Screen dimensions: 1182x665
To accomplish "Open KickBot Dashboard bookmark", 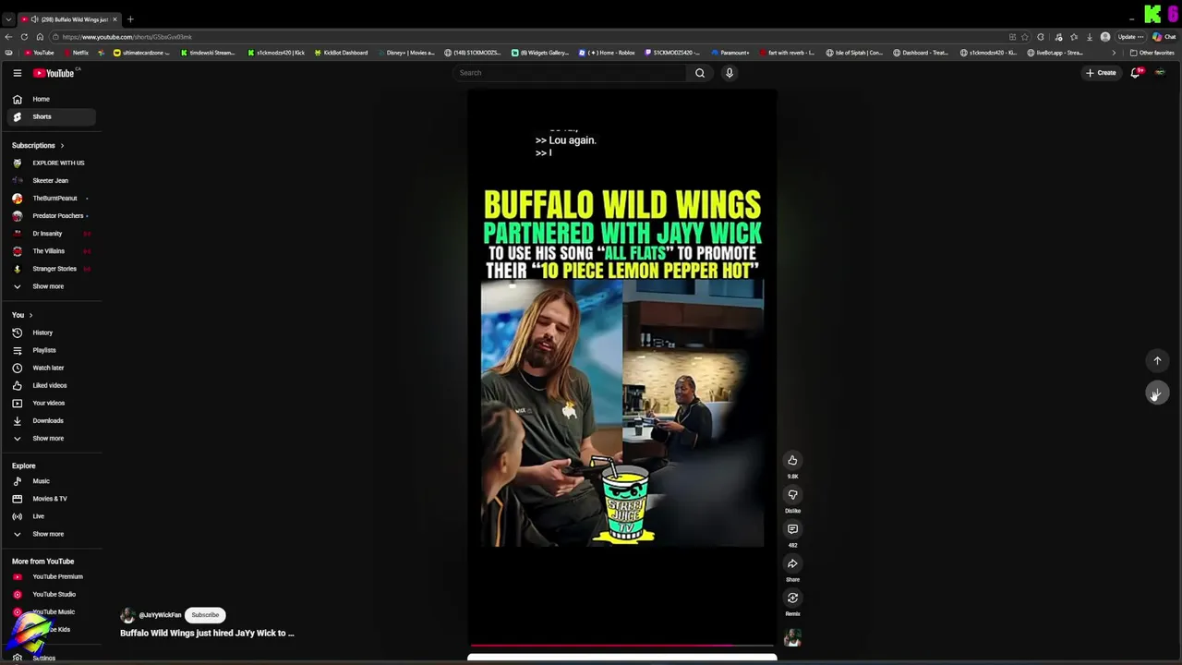I will pos(341,53).
